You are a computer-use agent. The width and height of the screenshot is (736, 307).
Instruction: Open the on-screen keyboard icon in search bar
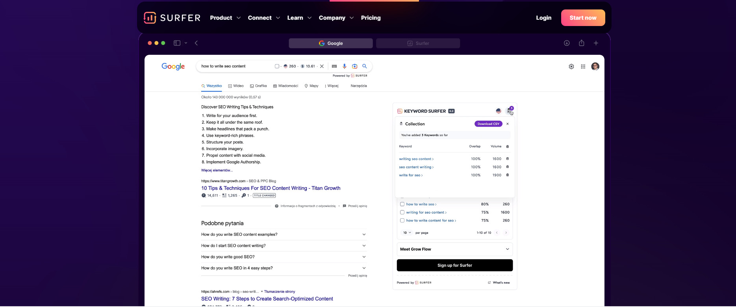[334, 66]
